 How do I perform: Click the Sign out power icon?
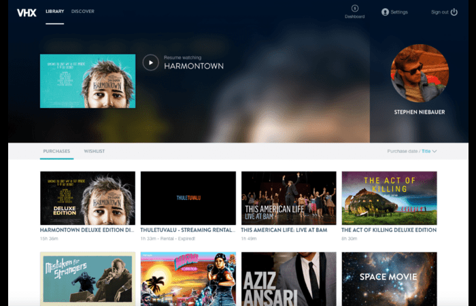tap(454, 12)
